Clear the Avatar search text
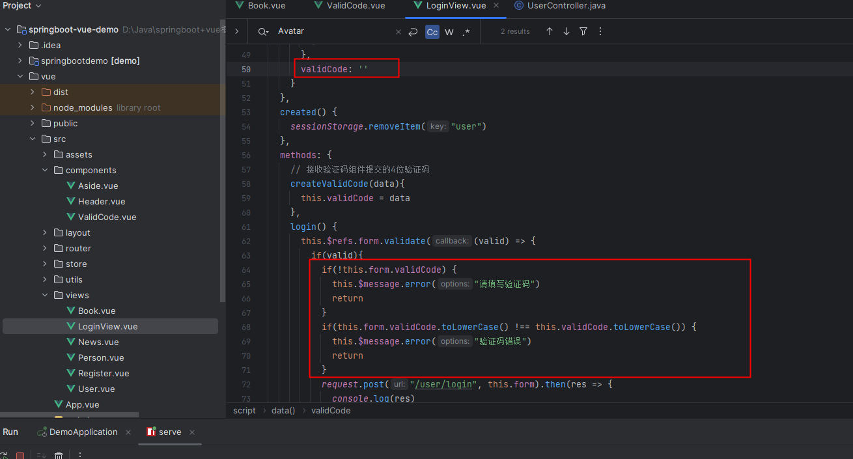This screenshot has width=853, height=459. (x=399, y=32)
